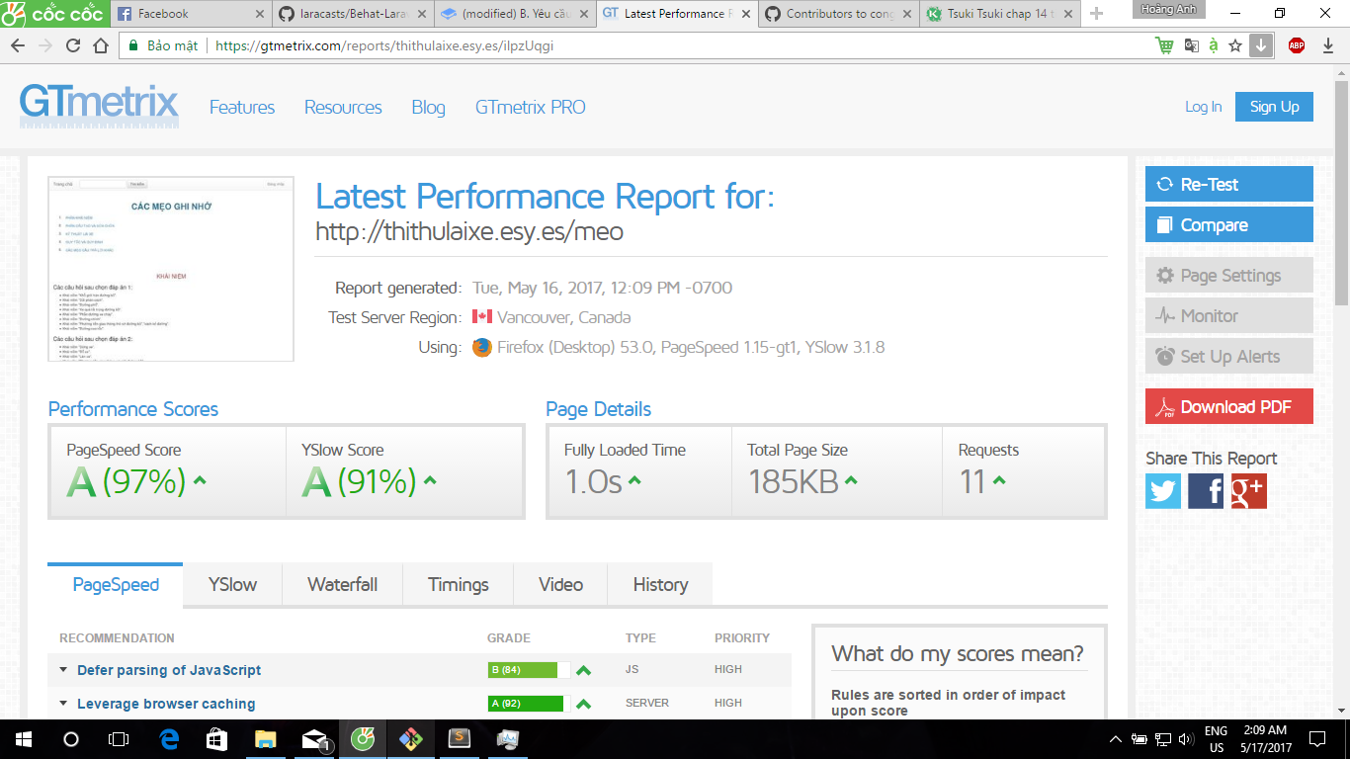Open the new tab plus button
1350x759 pixels.
(1096, 14)
